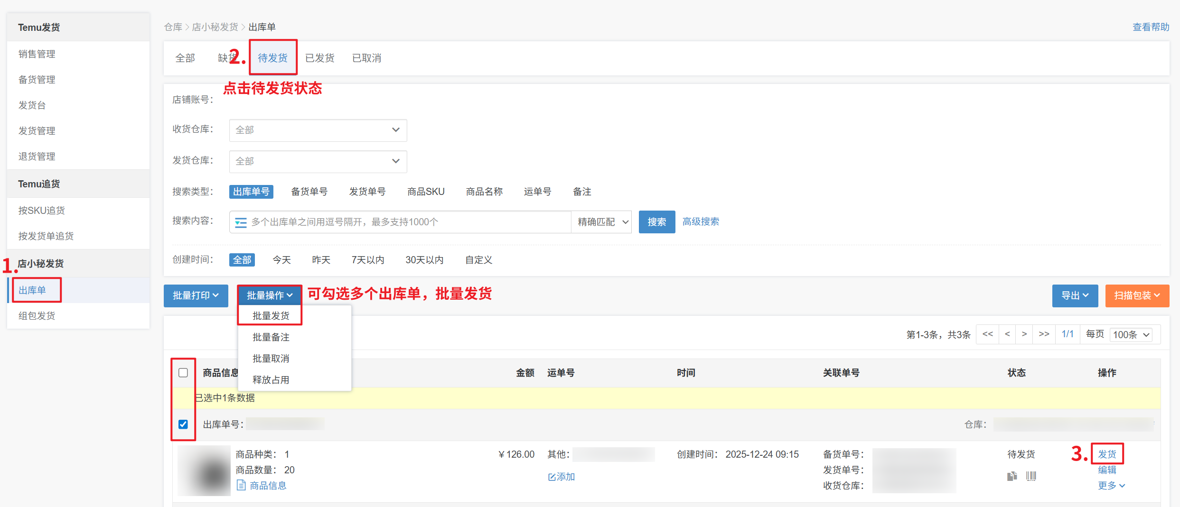Click the blurred product thumbnail image
1180x507 pixels.
pyautogui.click(x=204, y=470)
